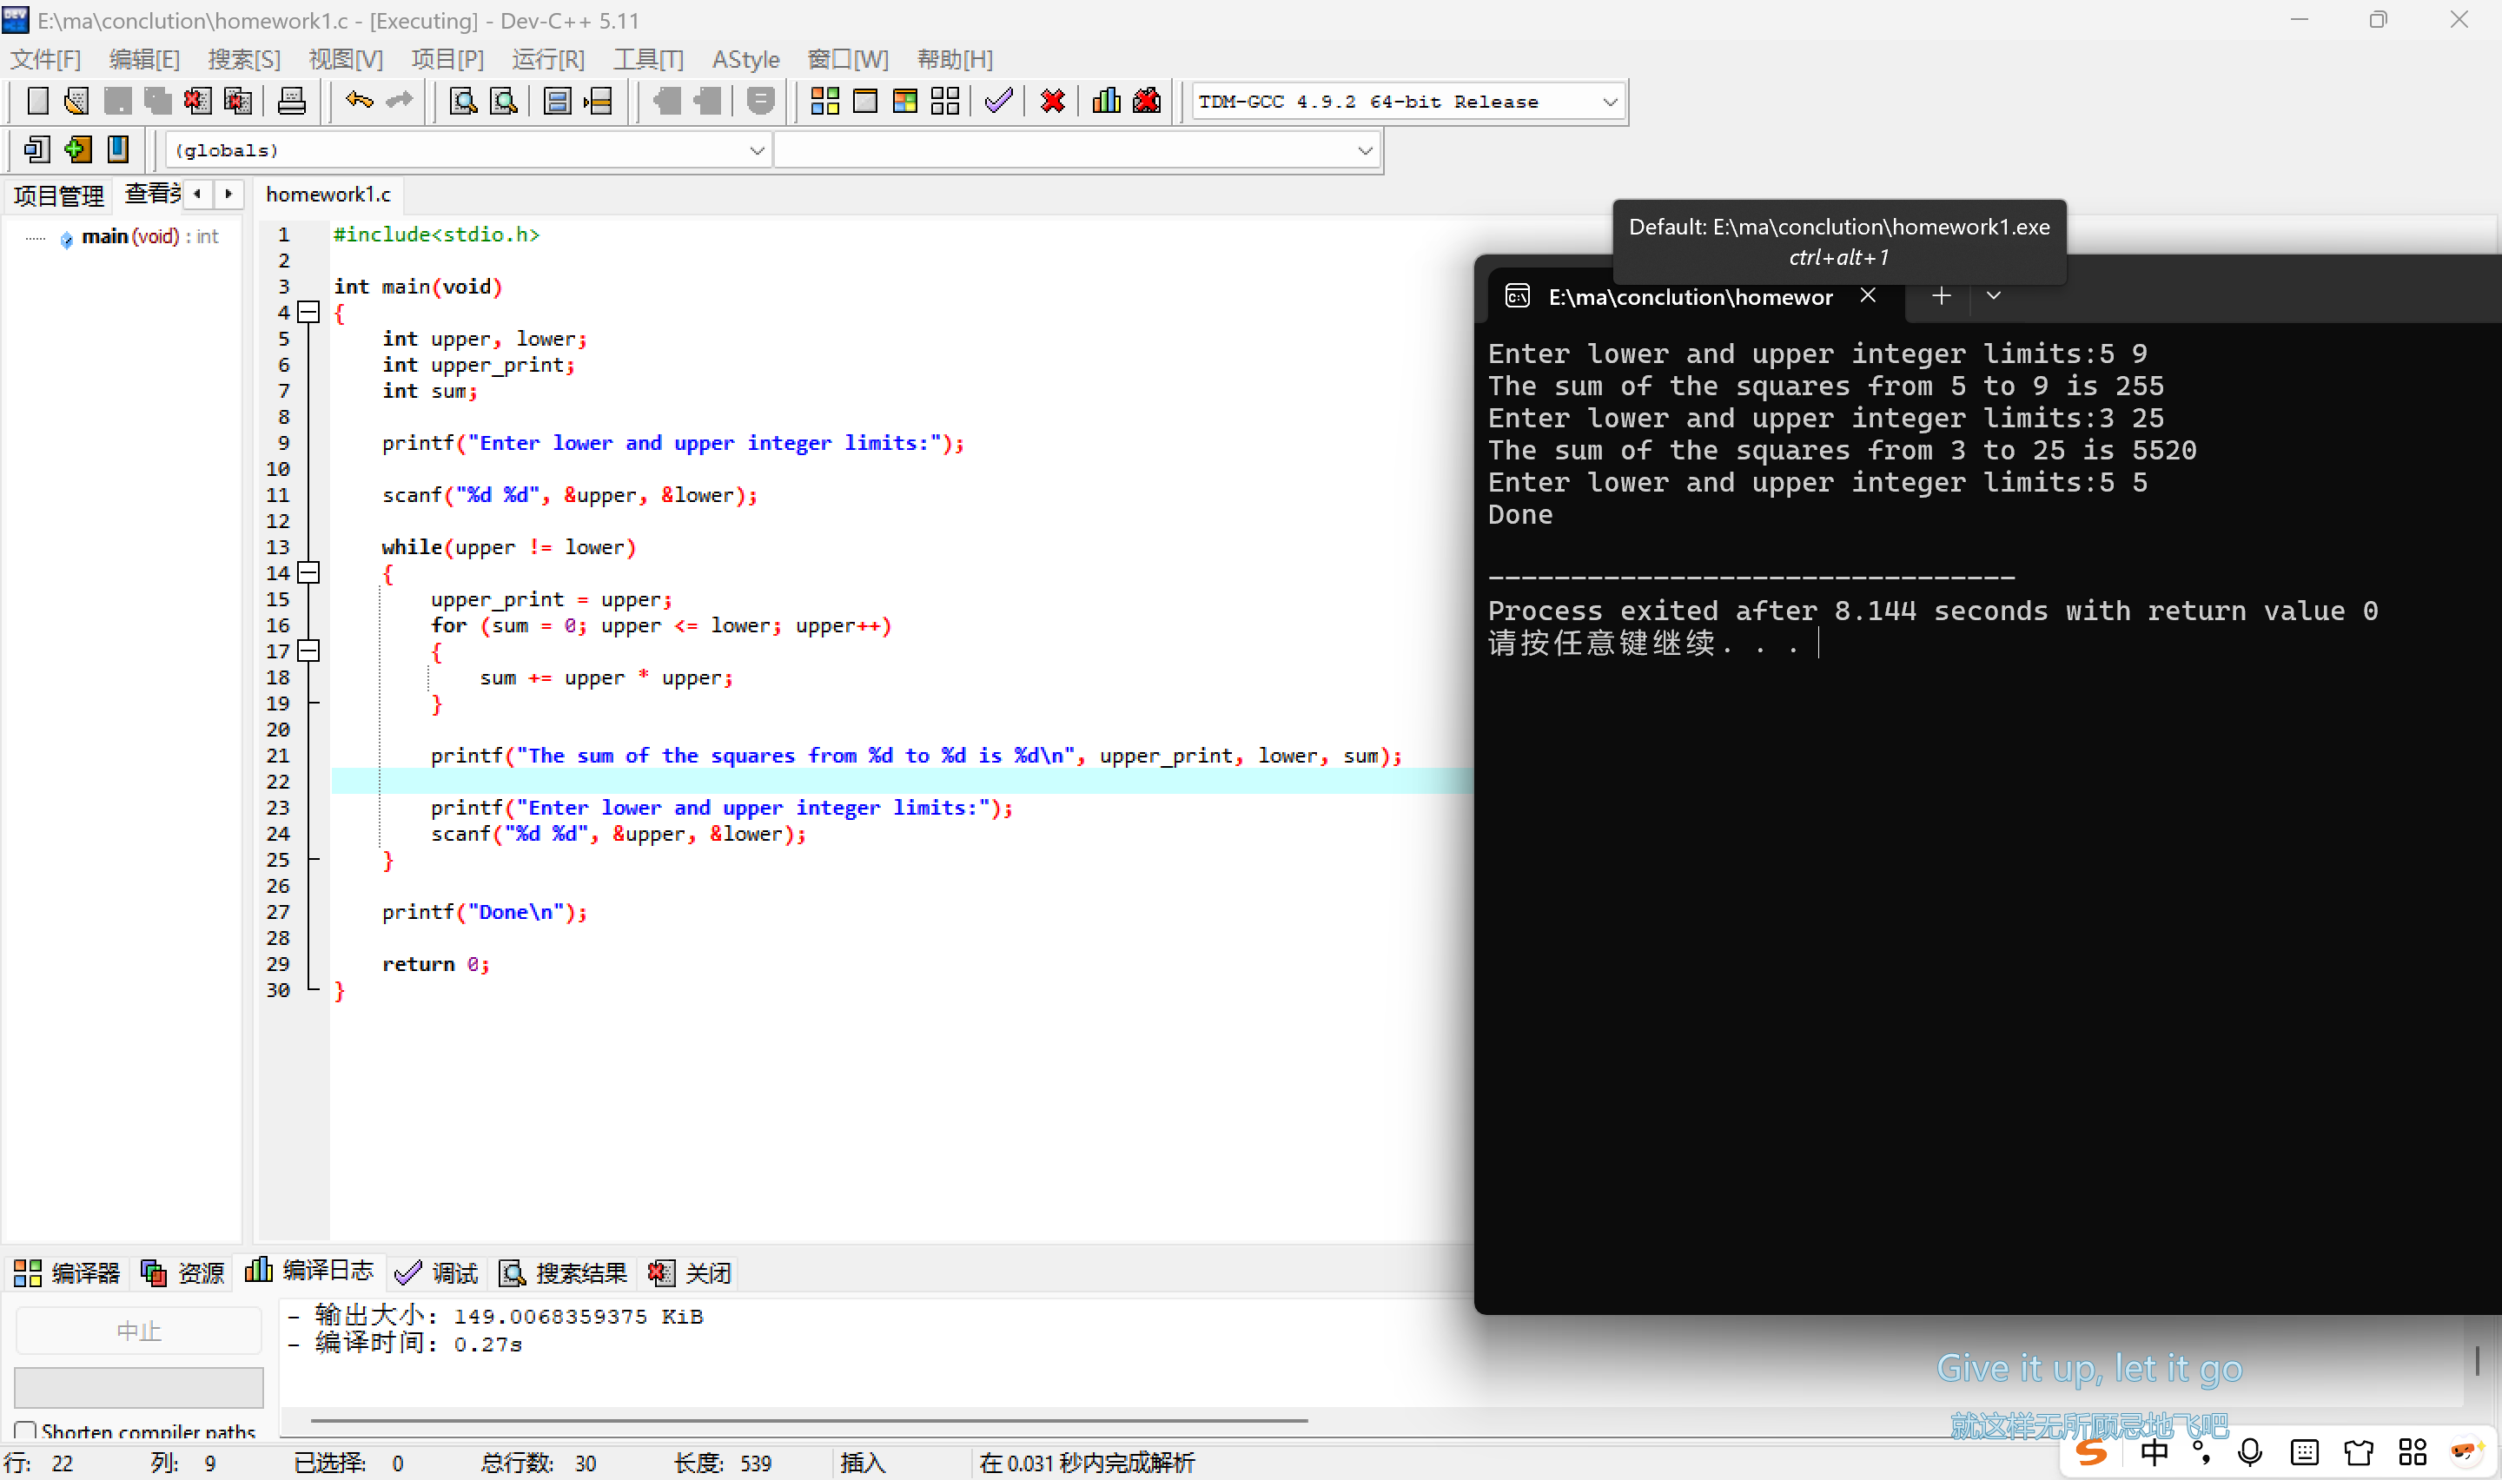Viewport: 2502px width, 1480px height.
Task: Click the Compile grid icon
Action: 824,101
